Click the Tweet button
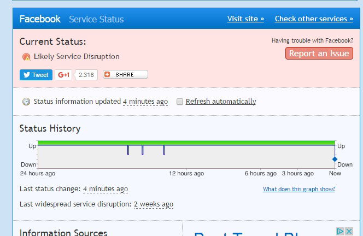363x236 pixels. tap(36, 75)
